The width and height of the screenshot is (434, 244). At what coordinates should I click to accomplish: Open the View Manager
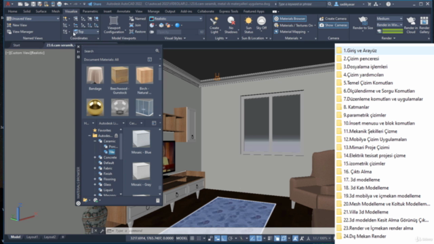[x=20, y=32]
